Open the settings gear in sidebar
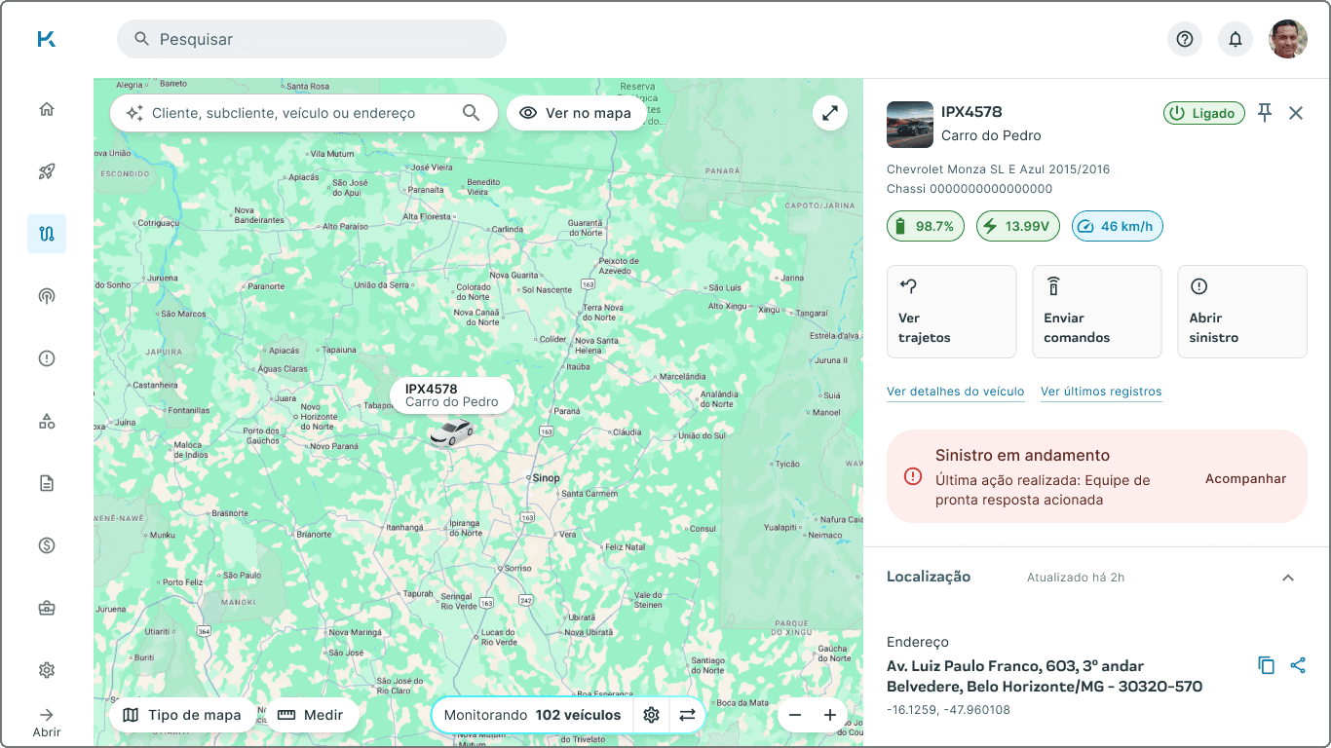The image size is (1331, 748). point(47,670)
